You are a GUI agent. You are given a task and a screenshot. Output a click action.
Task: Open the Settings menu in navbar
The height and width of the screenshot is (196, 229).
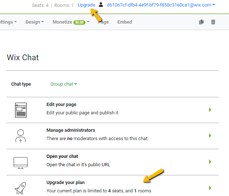[x=7, y=22]
